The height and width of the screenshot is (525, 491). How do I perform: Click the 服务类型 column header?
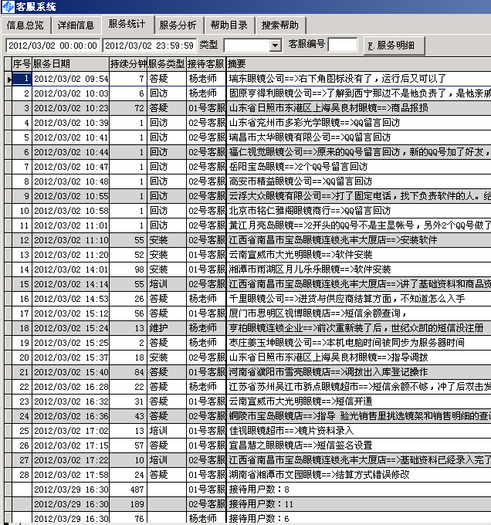(x=166, y=63)
